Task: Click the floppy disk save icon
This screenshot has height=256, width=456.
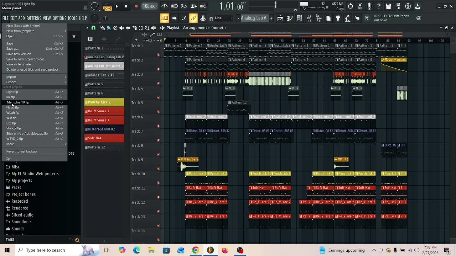Action: [x=389, y=6]
